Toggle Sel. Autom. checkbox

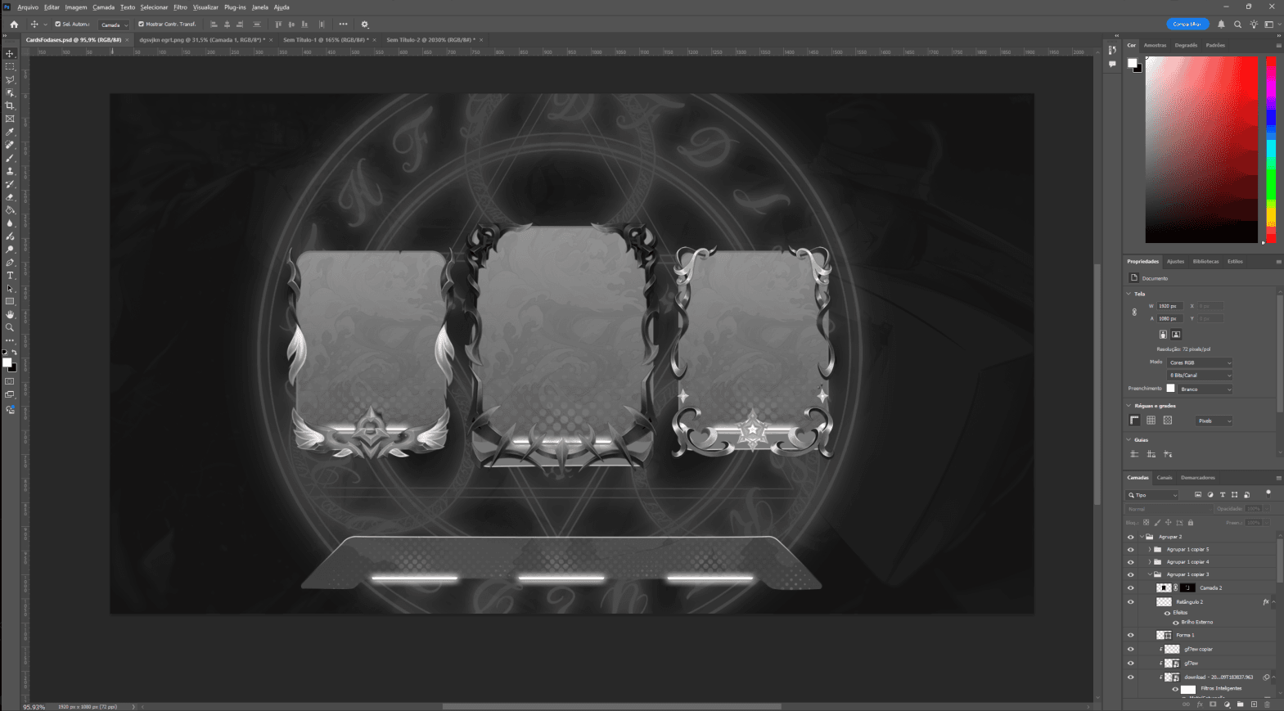pyautogui.click(x=57, y=25)
